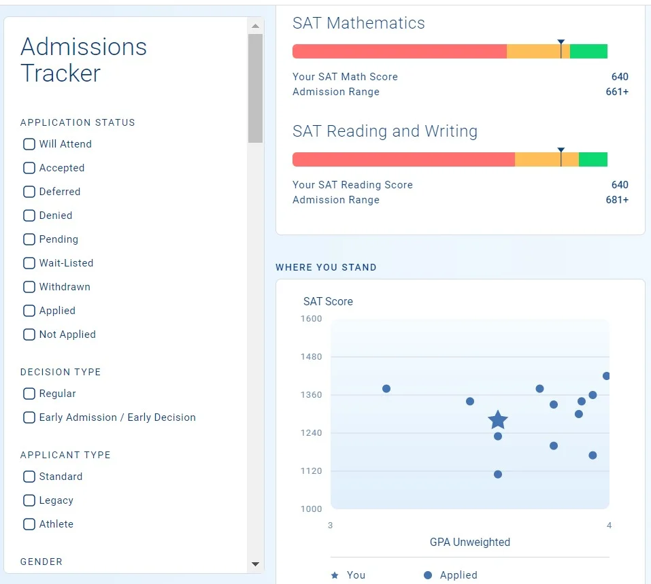651x584 pixels.
Task: Click the Applied legend dot icon
Action: [428, 575]
